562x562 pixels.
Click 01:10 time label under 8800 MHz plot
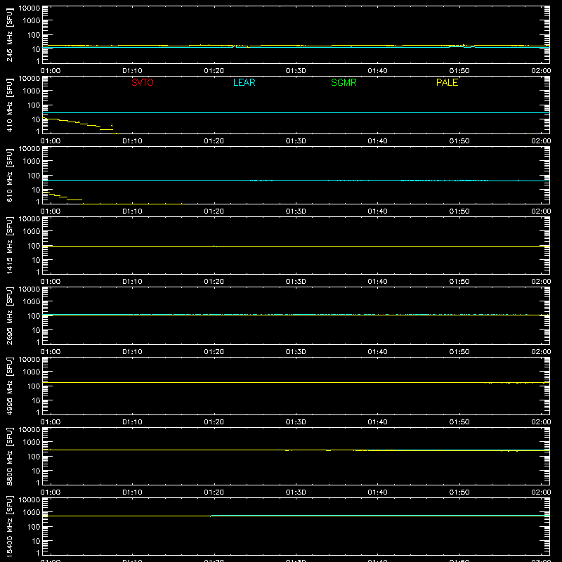pos(132,492)
